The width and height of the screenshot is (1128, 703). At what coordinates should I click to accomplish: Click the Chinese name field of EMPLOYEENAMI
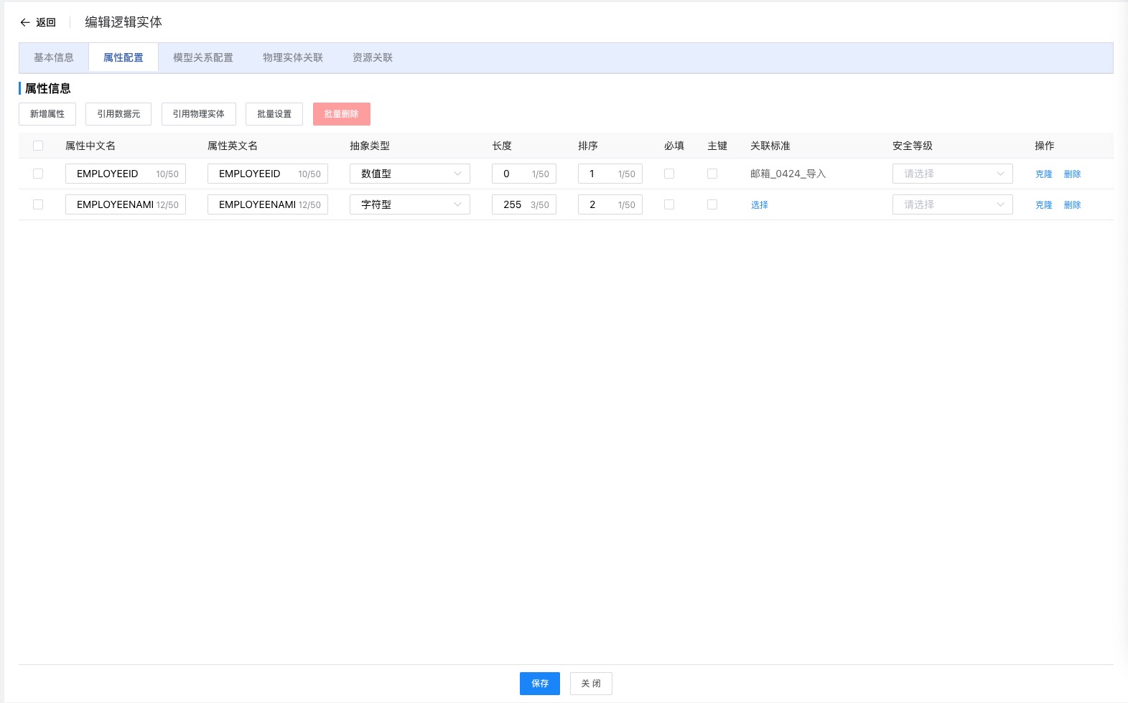point(126,204)
